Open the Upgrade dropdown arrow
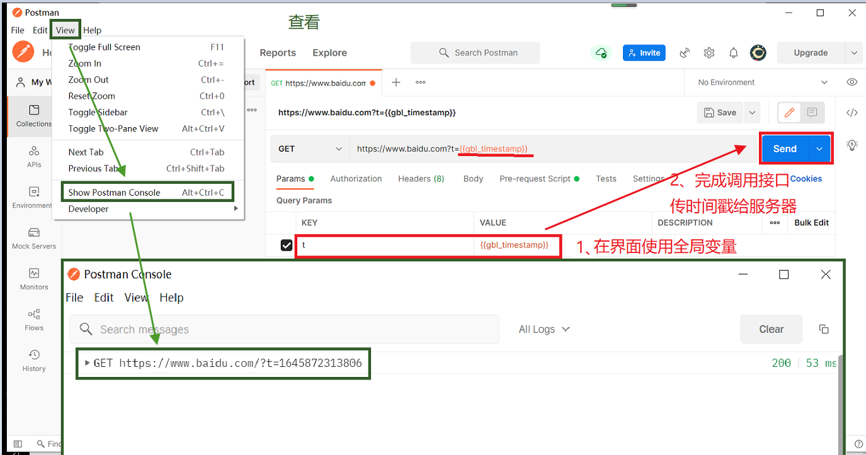The width and height of the screenshot is (866, 455). pos(854,53)
